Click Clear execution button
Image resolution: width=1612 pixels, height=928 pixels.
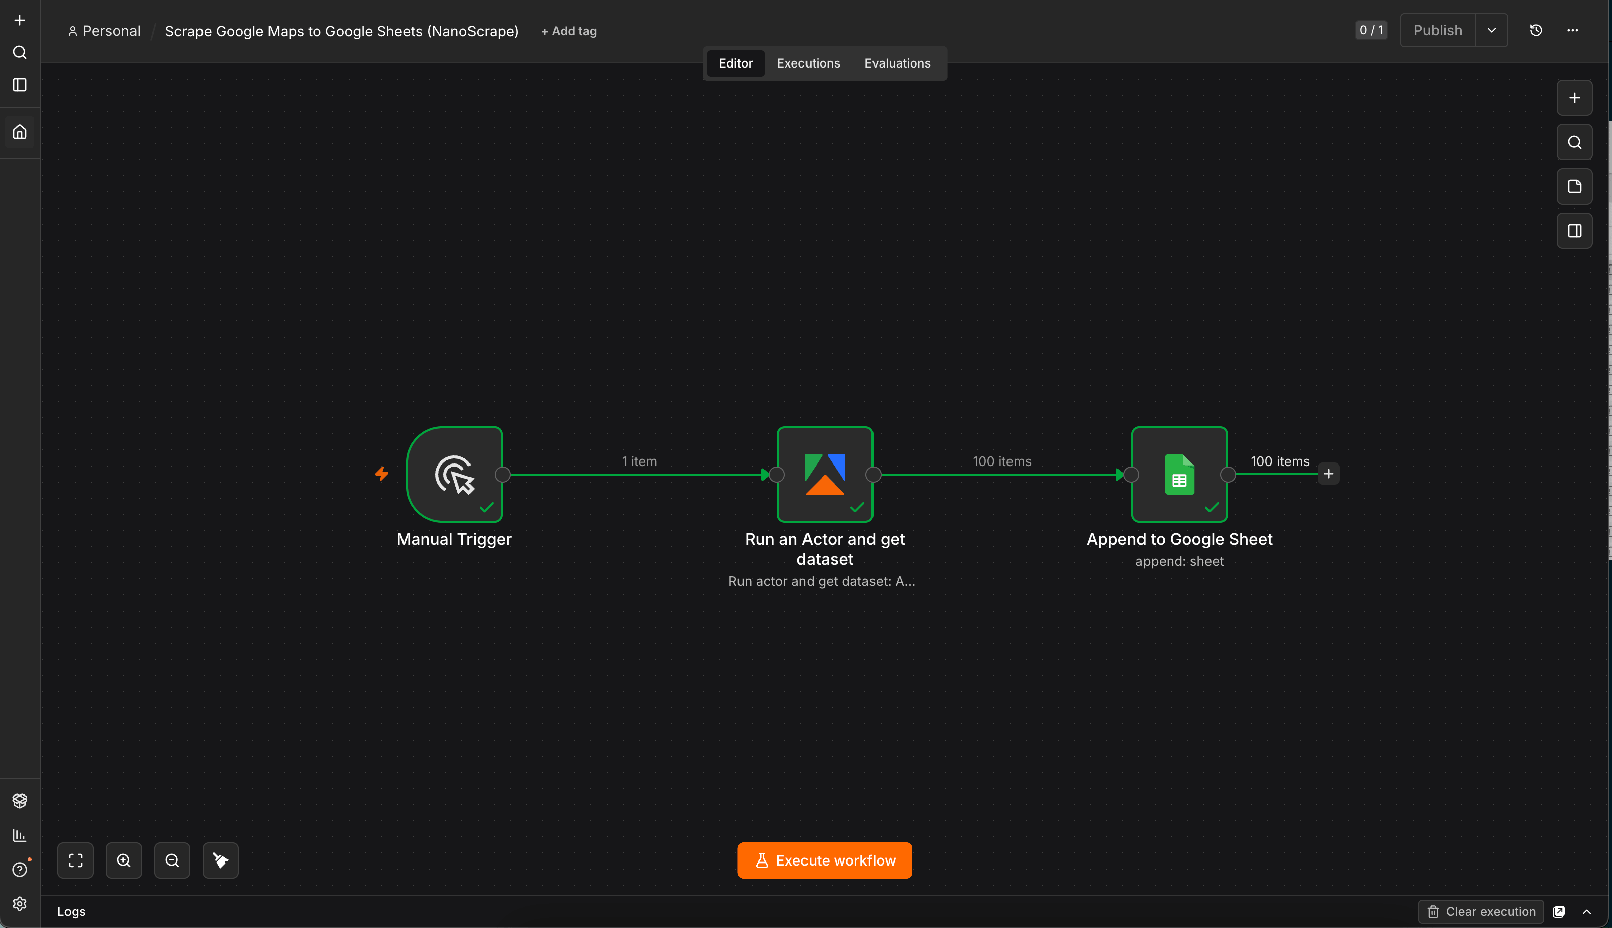click(x=1481, y=911)
